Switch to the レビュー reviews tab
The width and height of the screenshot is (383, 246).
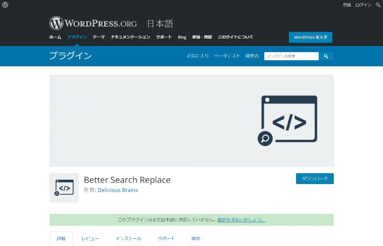(90, 238)
